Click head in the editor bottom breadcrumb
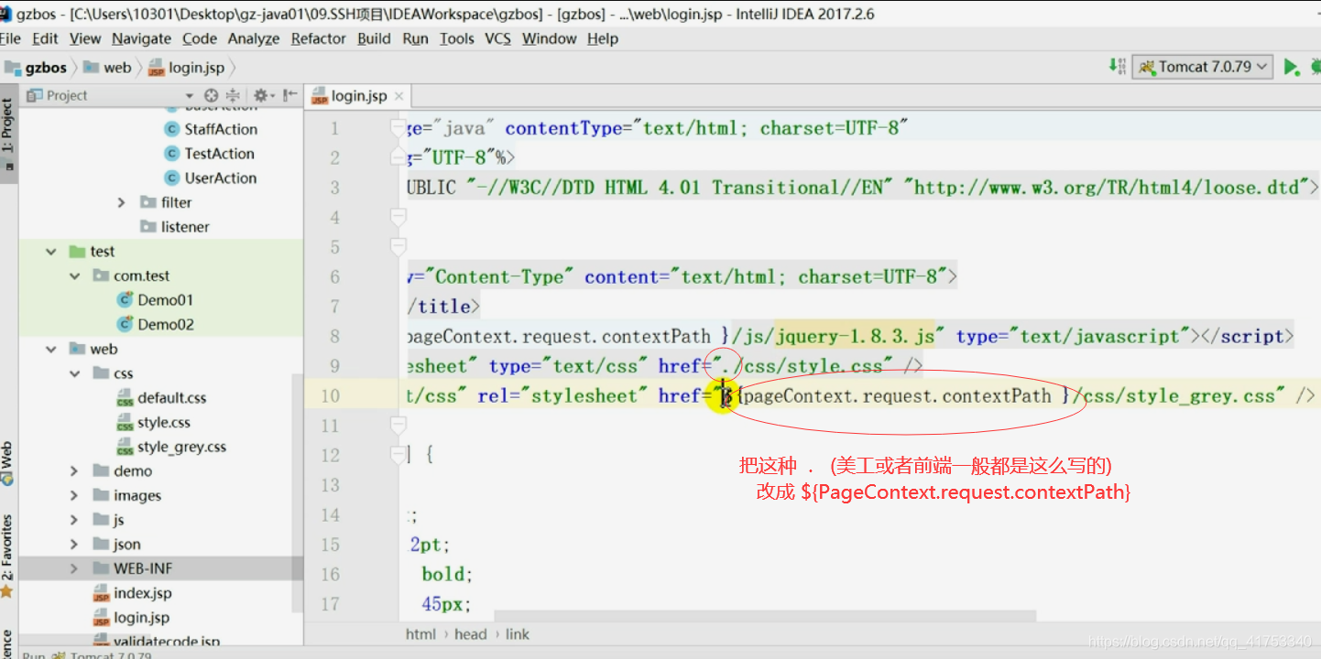The image size is (1321, 659). click(470, 634)
